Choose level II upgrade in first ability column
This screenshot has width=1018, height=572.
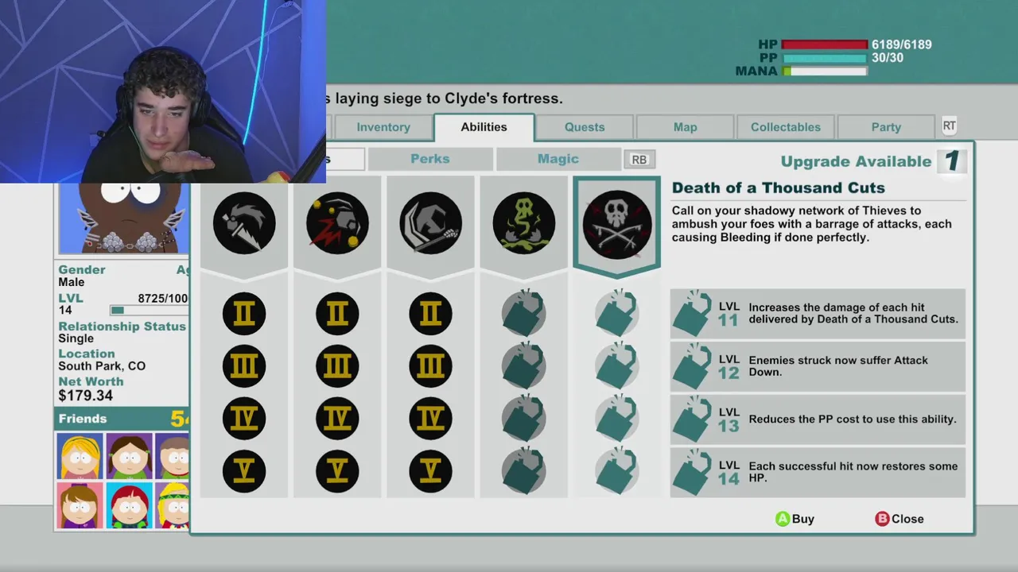coord(244,314)
